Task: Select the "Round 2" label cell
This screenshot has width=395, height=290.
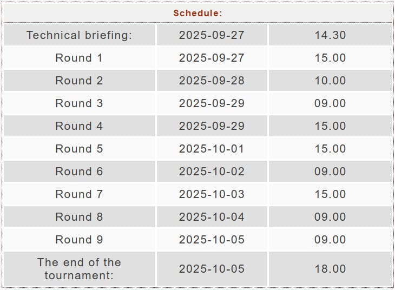Action: pos(79,81)
